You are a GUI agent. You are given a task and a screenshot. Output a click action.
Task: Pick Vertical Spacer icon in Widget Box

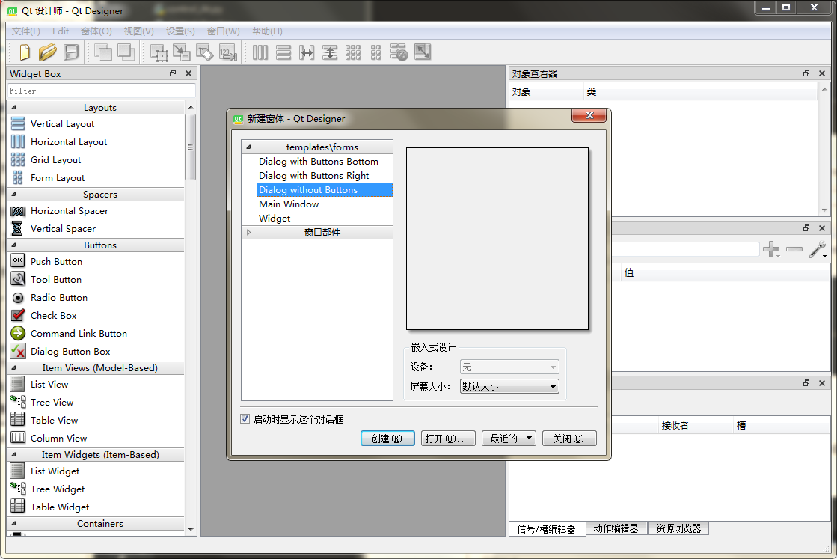[x=17, y=228]
